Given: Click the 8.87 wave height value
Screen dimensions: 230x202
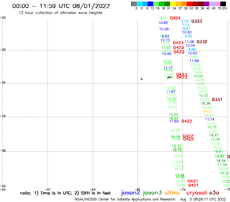Looking at the screenshot, I should [186, 29].
